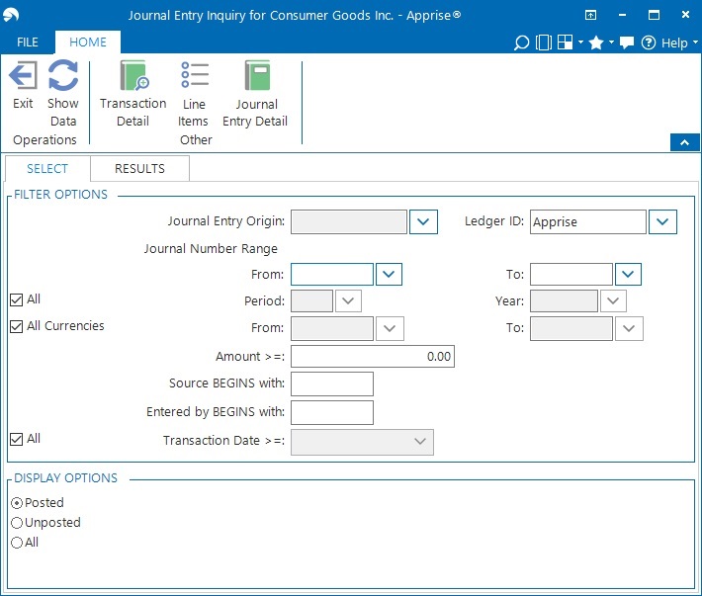Image resolution: width=702 pixels, height=596 pixels.
Task: Open the Help menu dropdown arrow
Action: (x=695, y=43)
